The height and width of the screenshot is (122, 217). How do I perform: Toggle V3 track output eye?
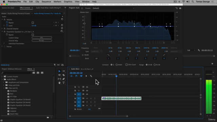coord(87,87)
